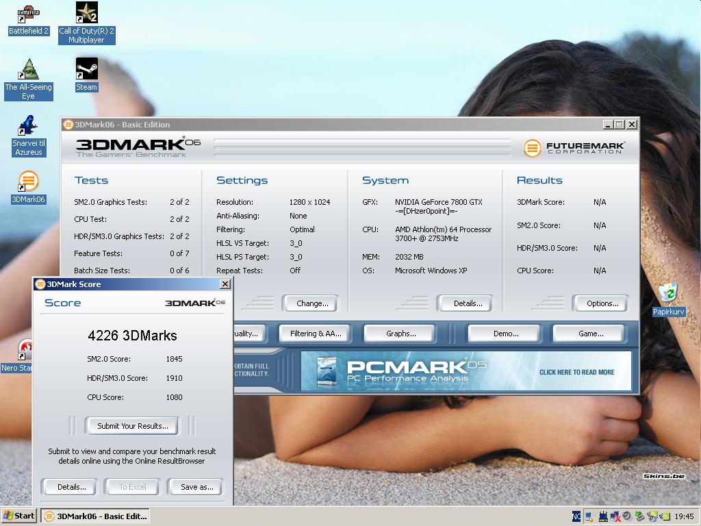The height and width of the screenshot is (526, 701).
Task: Click the 3DMark Score dialog title icon
Action: 40,284
